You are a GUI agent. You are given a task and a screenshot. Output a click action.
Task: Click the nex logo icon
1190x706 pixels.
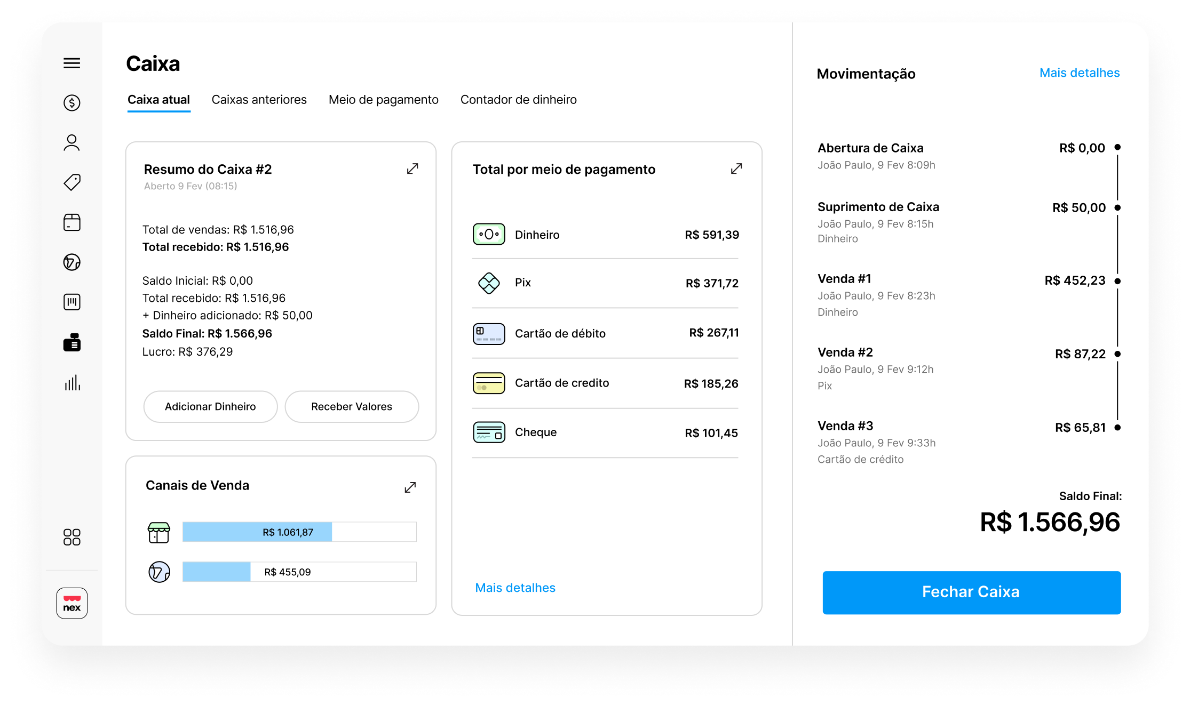point(72,603)
